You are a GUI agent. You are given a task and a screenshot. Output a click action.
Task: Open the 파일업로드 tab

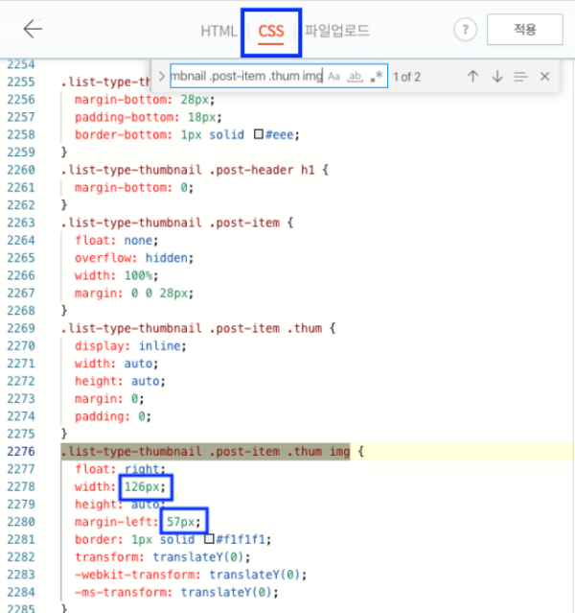pyautogui.click(x=336, y=30)
